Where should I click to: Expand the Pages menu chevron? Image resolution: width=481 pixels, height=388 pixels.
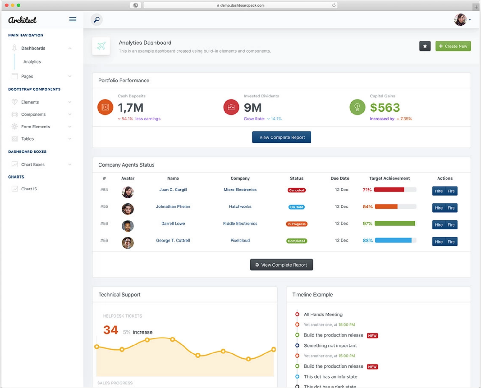70,76
